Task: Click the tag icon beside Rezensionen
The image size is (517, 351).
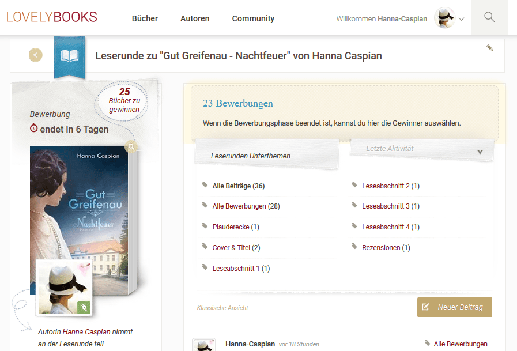Action: click(354, 247)
